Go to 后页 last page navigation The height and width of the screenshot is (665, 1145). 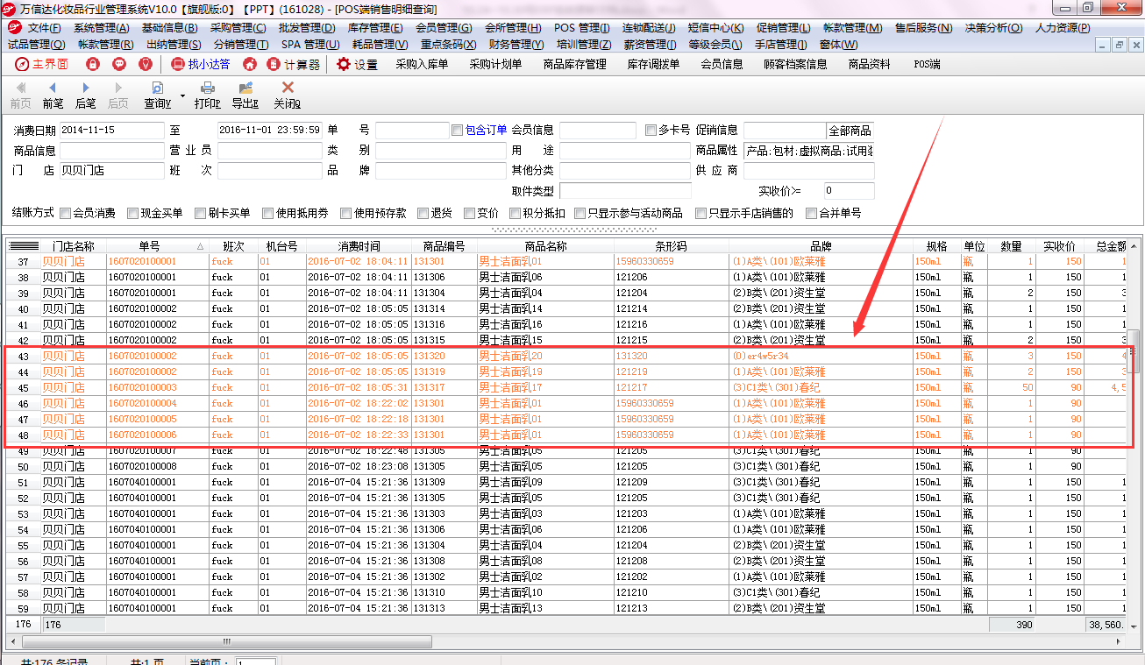[117, 96]
